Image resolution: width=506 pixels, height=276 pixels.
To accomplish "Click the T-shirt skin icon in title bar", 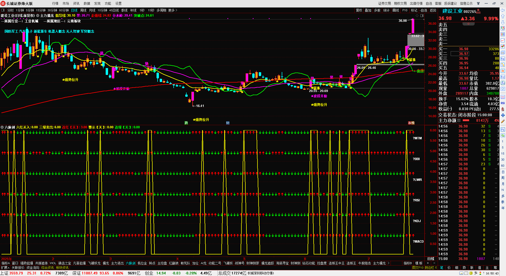I will click(x=478, y=3).
